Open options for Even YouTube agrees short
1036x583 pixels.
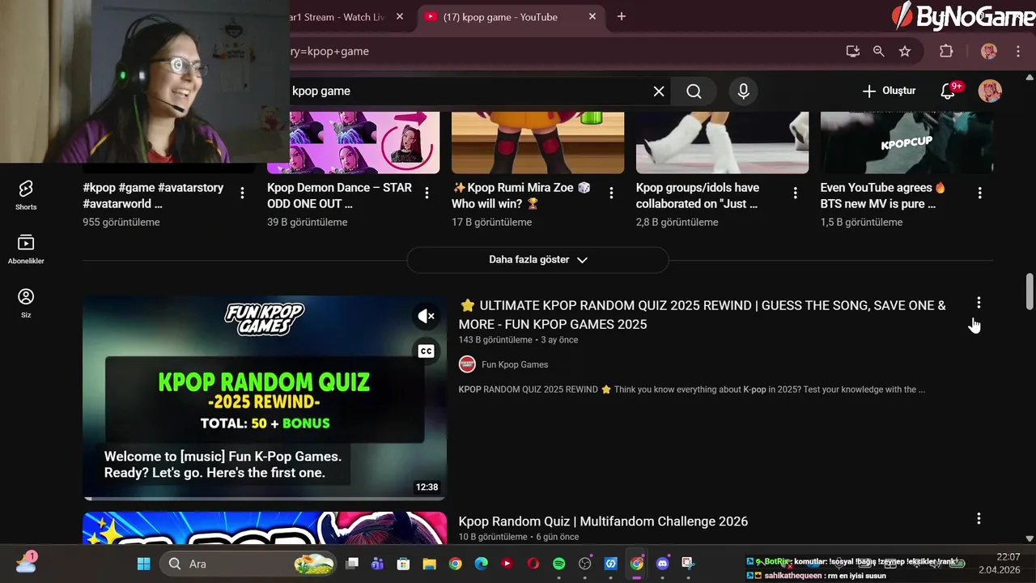point(979,193)
